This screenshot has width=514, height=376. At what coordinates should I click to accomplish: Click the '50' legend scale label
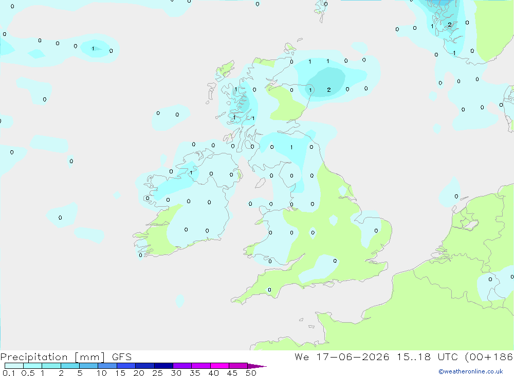click(251, 373)
